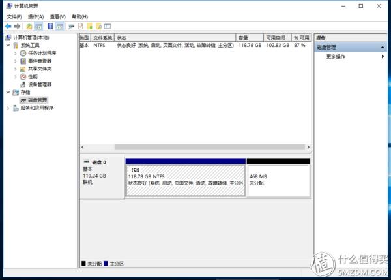Expand the 服务和应用程序 tree node

point(8,108)
